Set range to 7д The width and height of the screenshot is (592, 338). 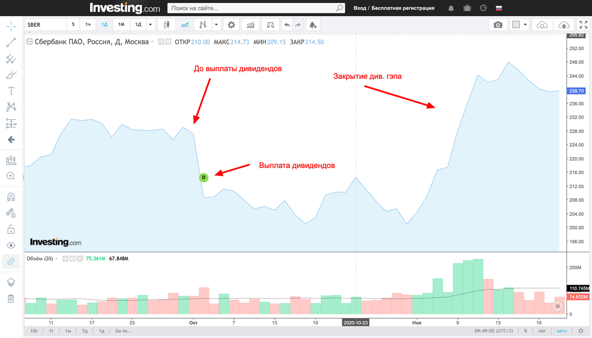[x=85, y=331]
